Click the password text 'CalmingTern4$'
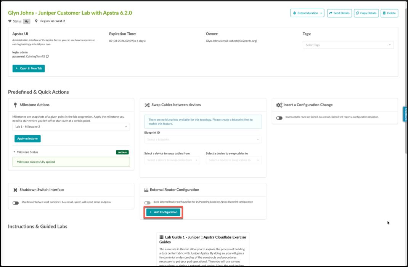This screenshot has height=267, width=408. point(35,56)
